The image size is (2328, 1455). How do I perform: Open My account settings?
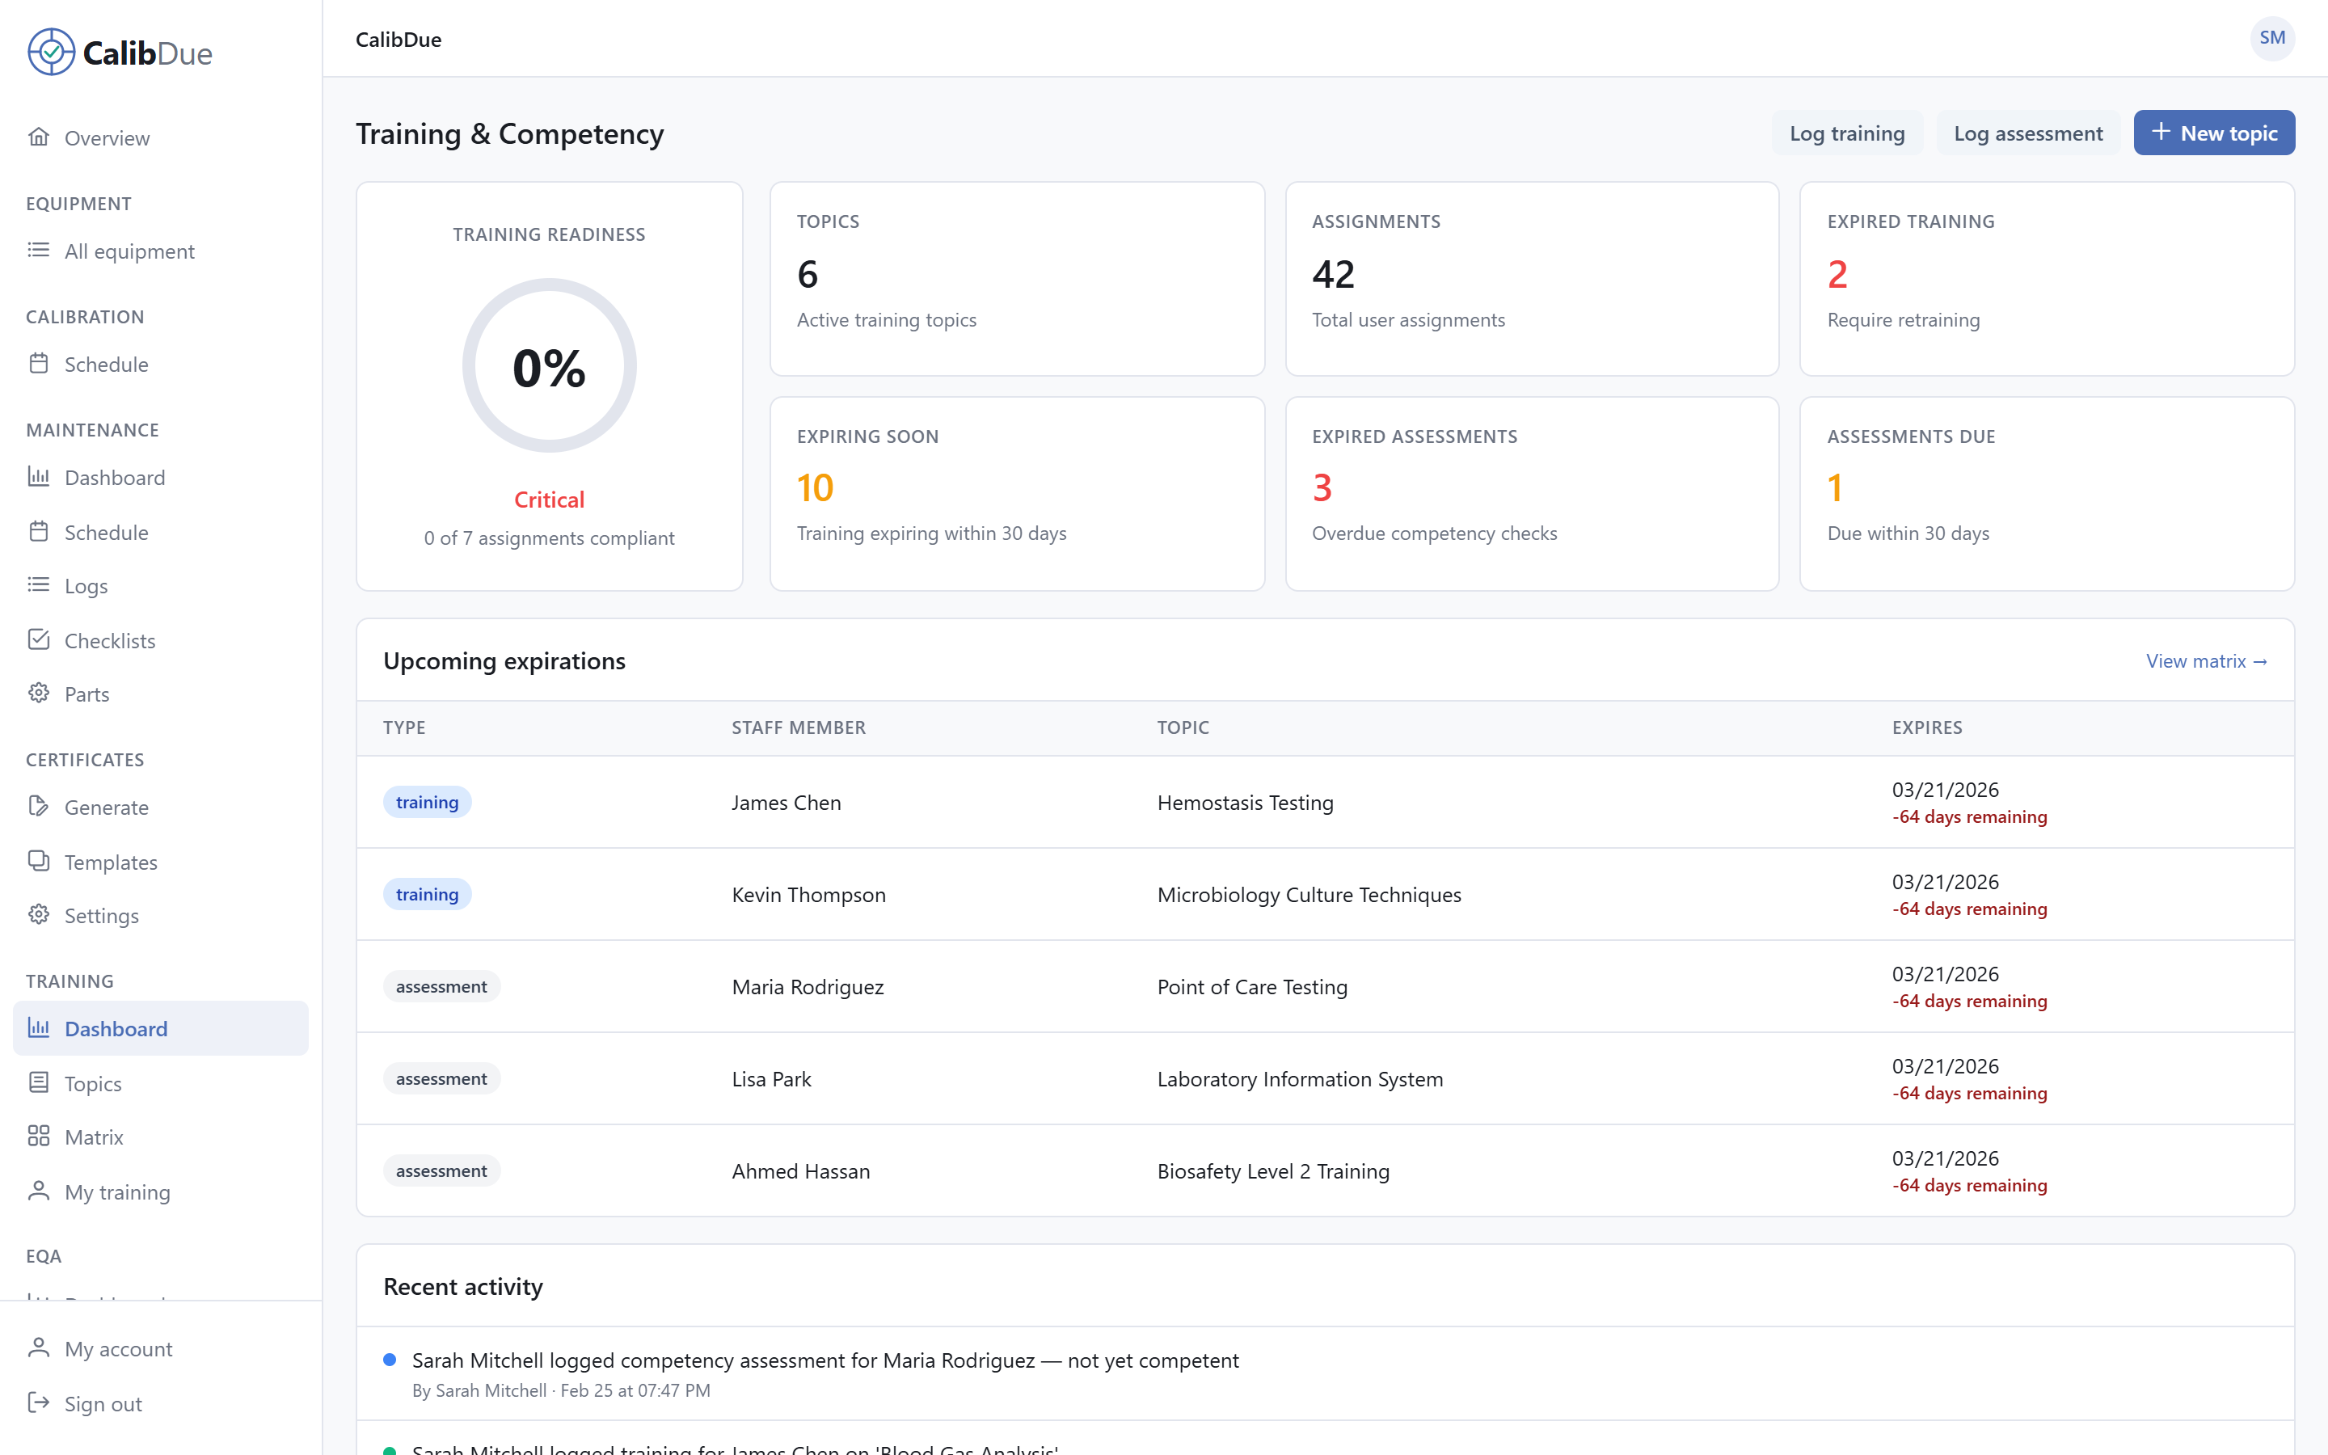(x=161, y=1349)
